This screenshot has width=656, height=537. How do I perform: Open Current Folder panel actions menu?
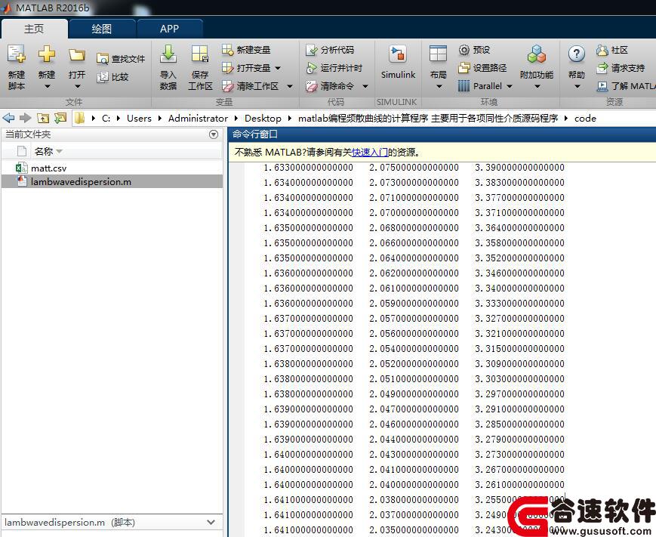point(214,134)
